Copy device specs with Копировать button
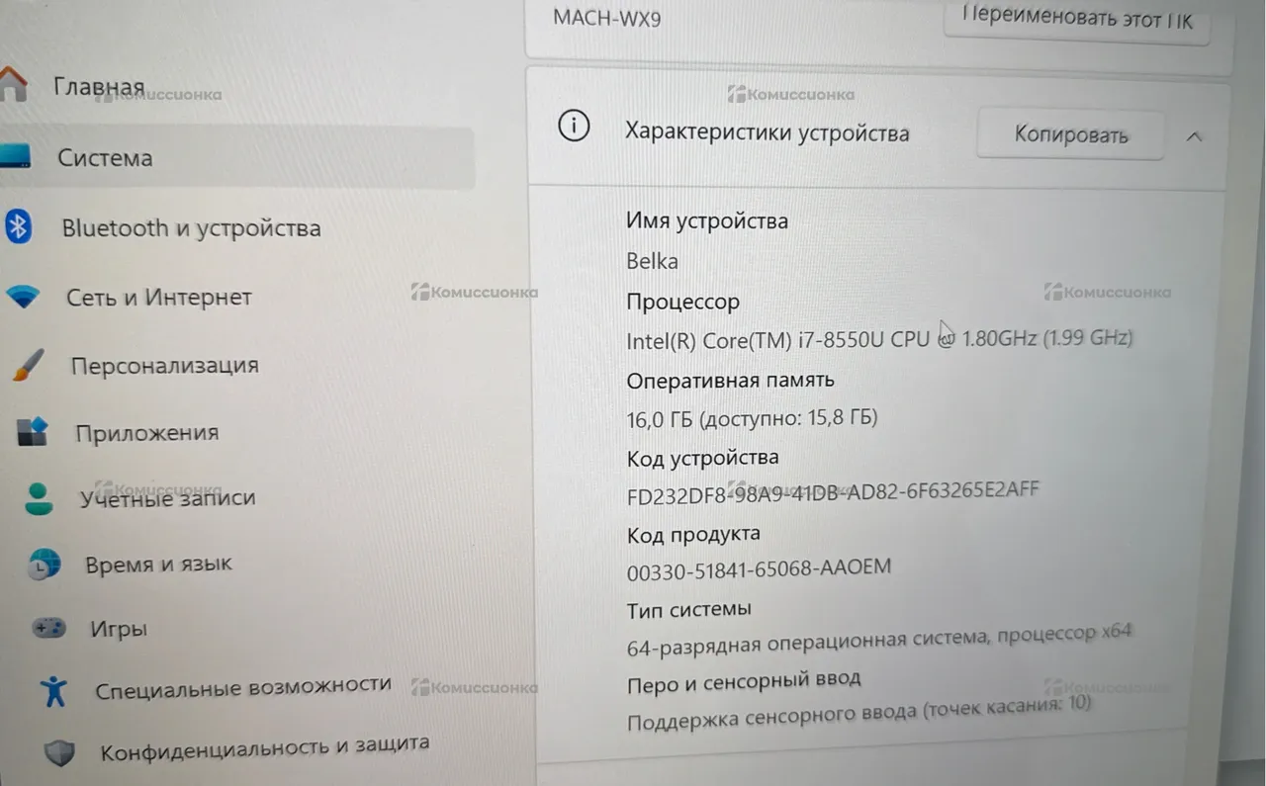 click(1070, 134)
